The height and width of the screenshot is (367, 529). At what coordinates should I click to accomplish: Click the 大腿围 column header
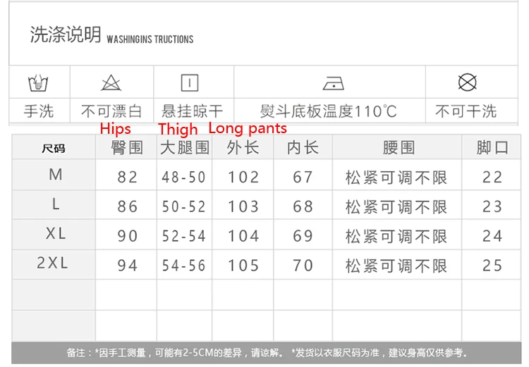point(185,148)
